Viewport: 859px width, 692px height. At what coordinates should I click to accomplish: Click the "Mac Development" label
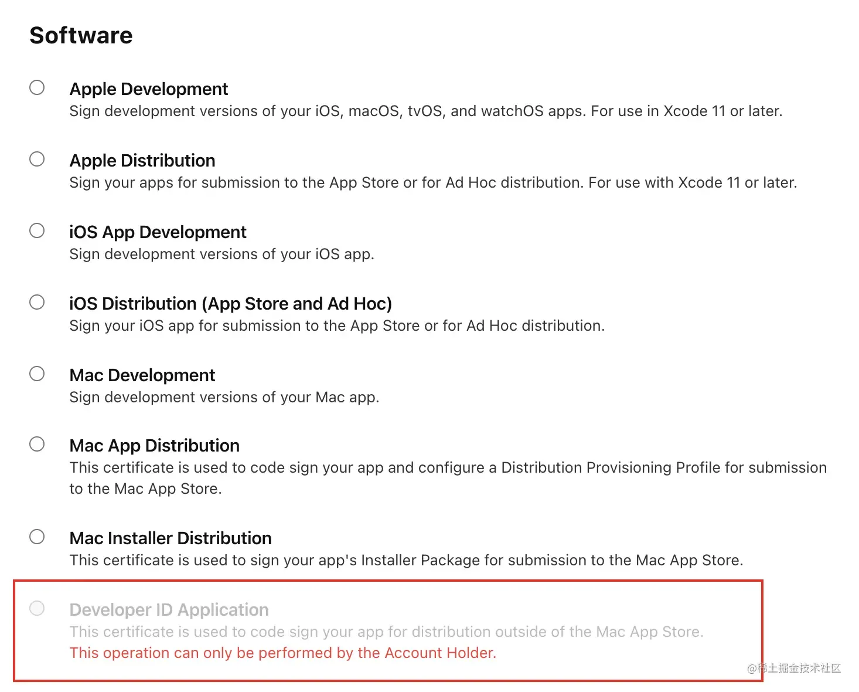tap(142, 375)
